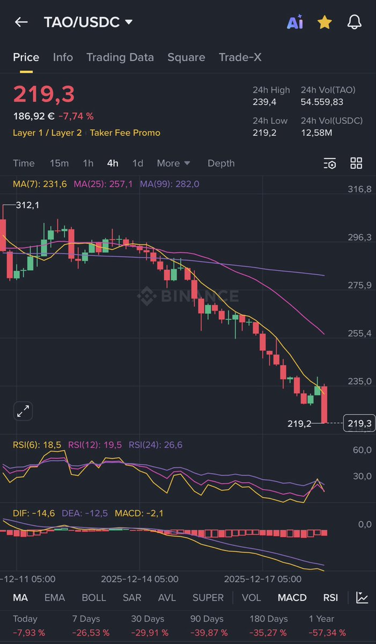Click the 1 Year -57,34 % performance
This screenshot has width=376, height=644.
point(327,626)
